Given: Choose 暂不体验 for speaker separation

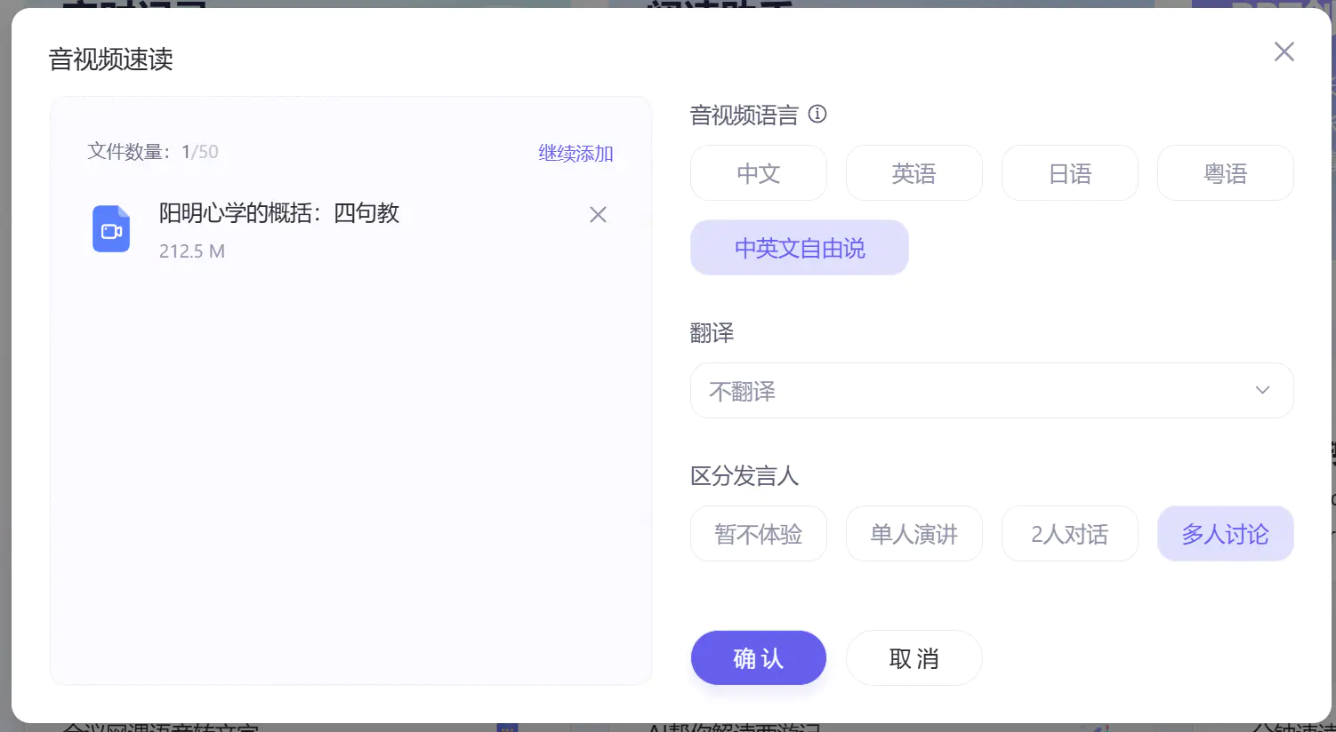Looking at the screenshot, I should 758,534.
